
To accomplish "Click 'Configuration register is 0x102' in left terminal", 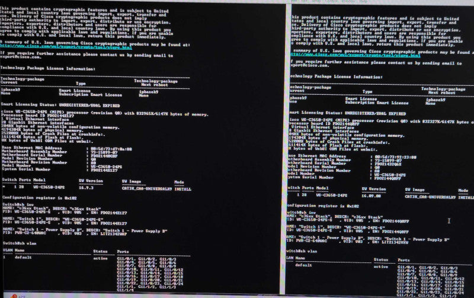I will 39,198.
